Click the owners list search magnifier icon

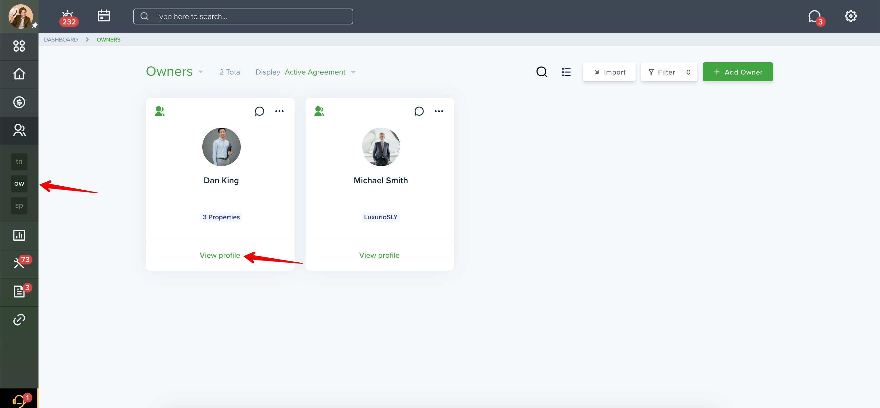(x=542, y=72)
